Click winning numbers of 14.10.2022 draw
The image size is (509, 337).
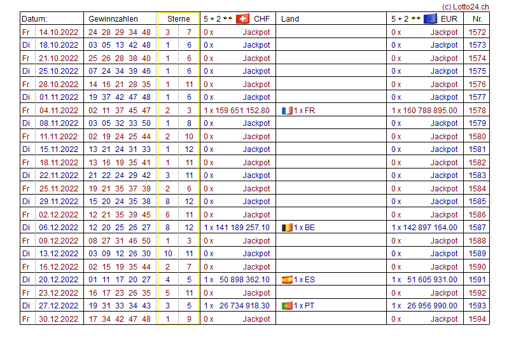pos(120,32)
